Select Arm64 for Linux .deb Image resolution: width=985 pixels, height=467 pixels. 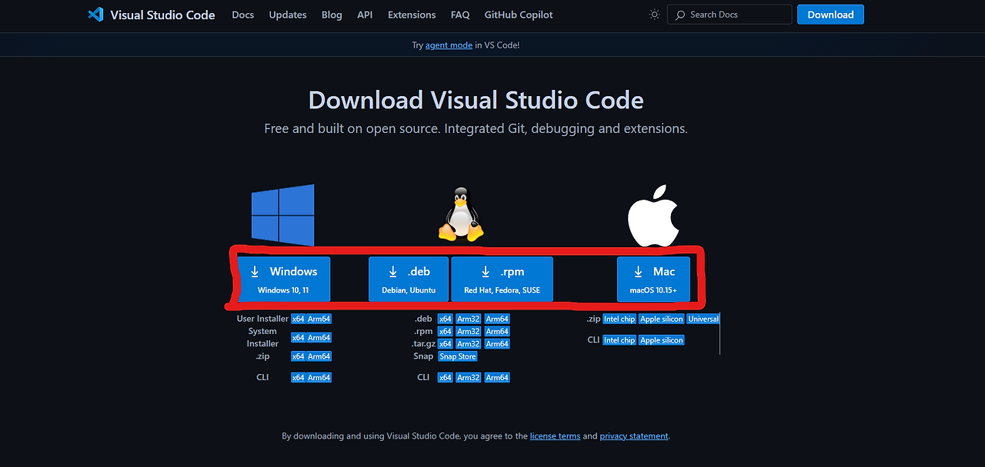(x=497, y=319)
